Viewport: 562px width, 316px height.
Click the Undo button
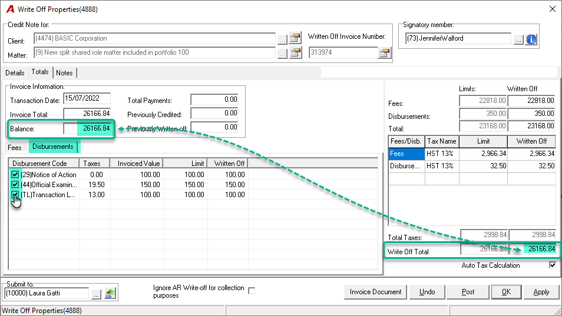click(x=427, y=292)
